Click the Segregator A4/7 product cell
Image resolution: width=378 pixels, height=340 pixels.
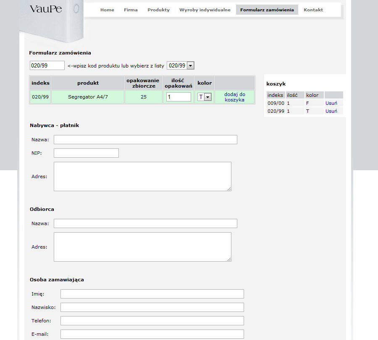(x=88, y=97)
